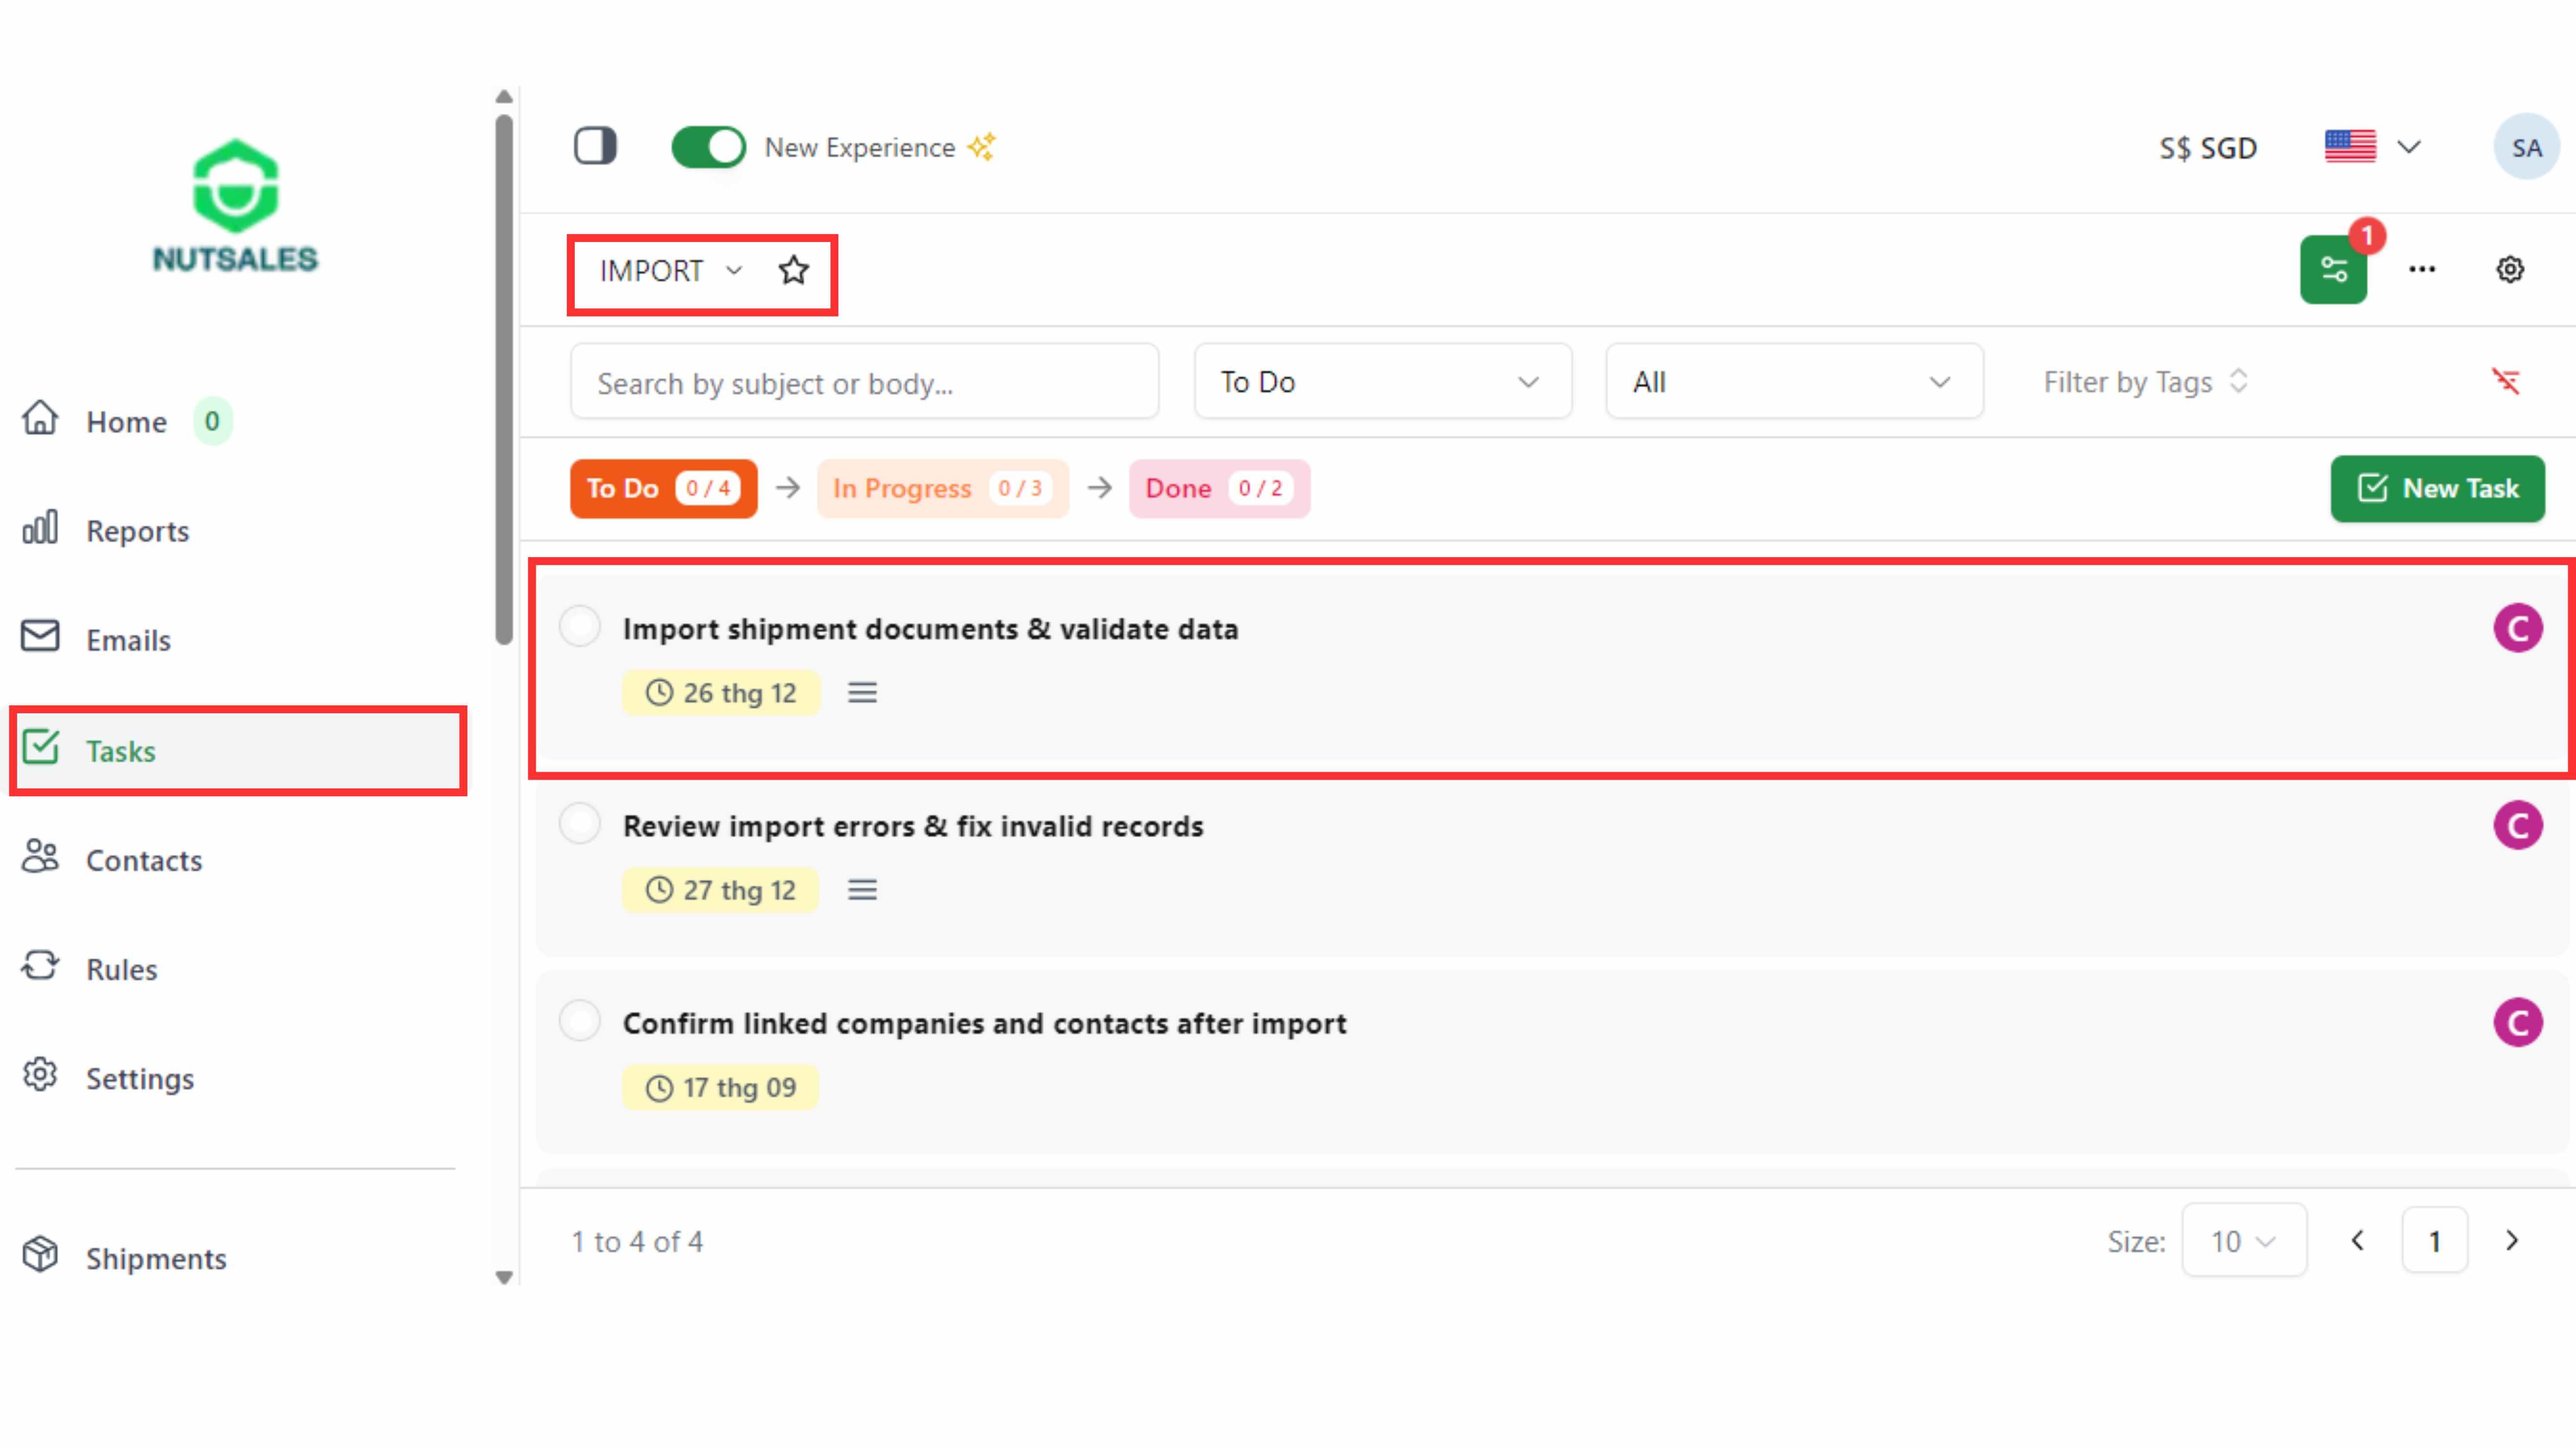
Task: Click the 26 thg 12 due date badge
Action: tap(721, 693)
